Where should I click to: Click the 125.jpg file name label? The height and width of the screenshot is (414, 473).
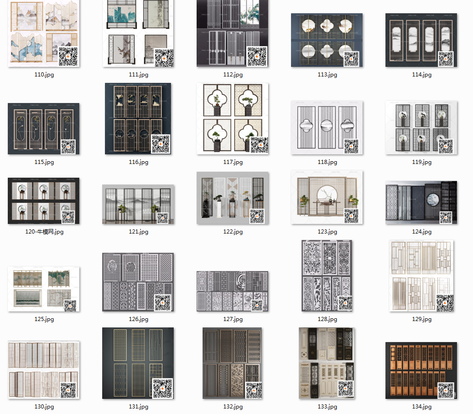pos(44,319)
